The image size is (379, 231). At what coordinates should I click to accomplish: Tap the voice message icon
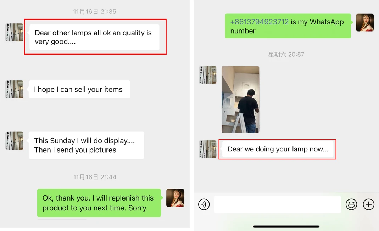[x=204, y=204]
